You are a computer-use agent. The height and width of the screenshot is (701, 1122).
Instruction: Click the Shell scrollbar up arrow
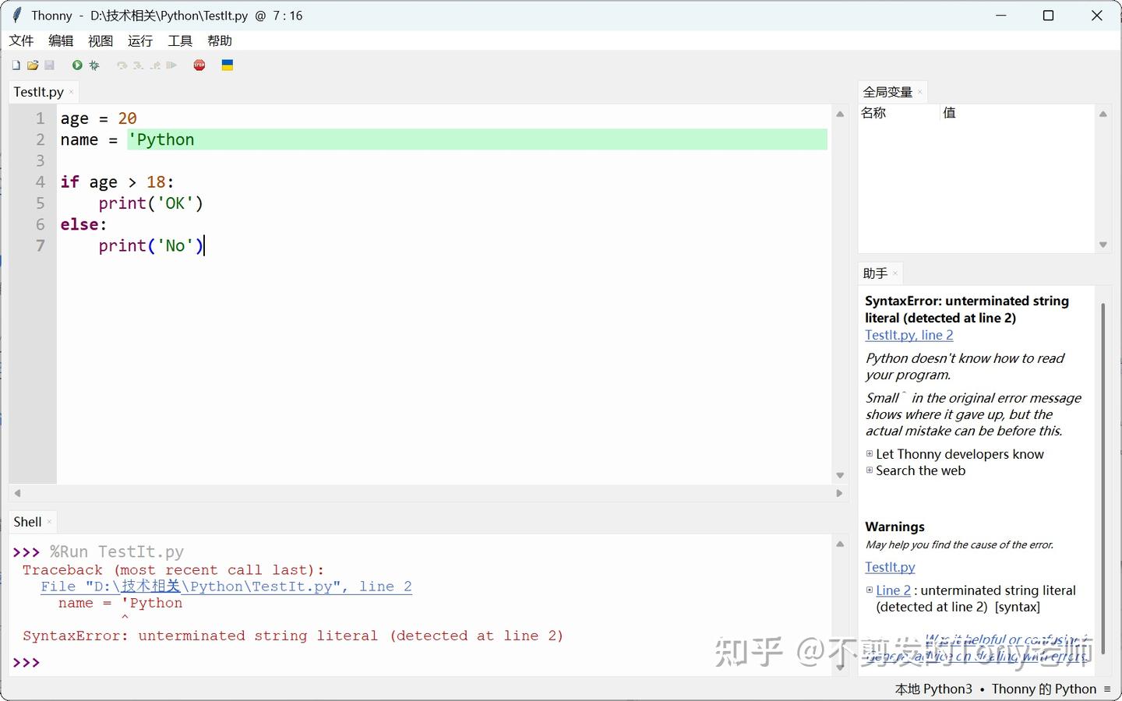point(840,544)
